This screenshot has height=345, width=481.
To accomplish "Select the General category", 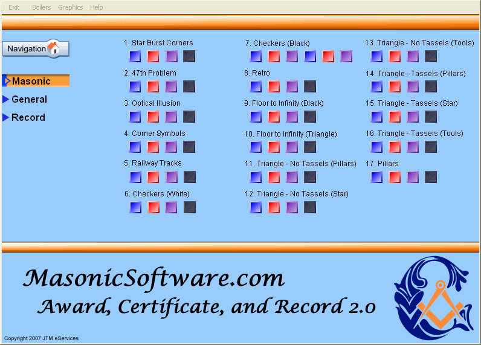I will coord(29,99).
